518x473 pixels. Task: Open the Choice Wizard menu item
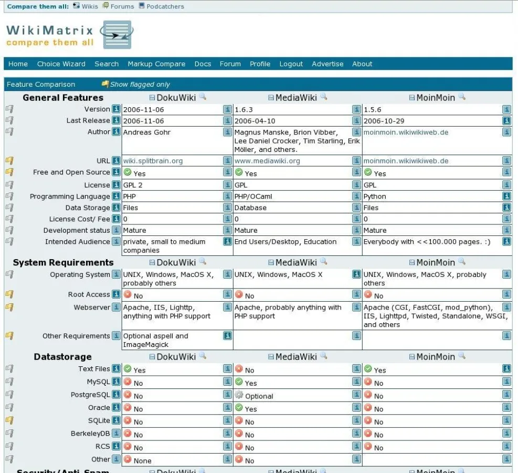tap(61, 64)
